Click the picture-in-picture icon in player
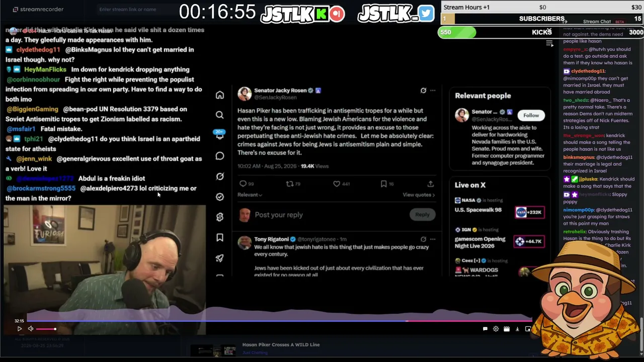644x362 pixels. click(528, 329)
